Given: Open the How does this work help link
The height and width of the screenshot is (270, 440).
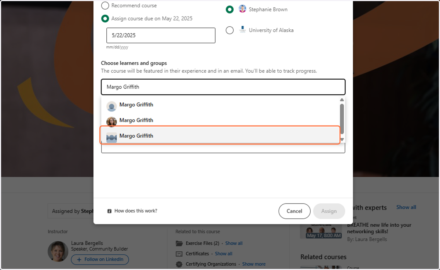Looking at the screenshot, I should tap(136, 211).
